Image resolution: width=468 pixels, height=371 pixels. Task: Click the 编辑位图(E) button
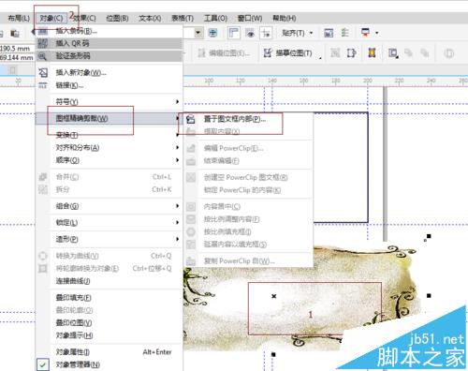[x=224, y=53]
